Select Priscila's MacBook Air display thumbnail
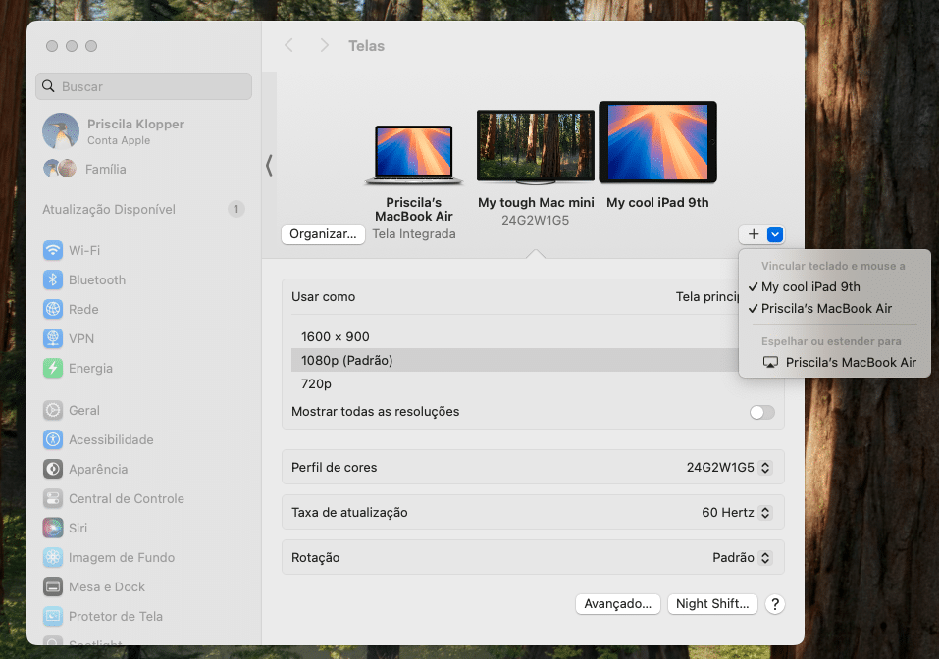This screenshot has height=659, width=939. pos(413,155)
